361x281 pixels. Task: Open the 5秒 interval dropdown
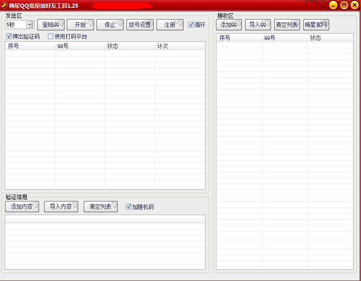point(30,25)
